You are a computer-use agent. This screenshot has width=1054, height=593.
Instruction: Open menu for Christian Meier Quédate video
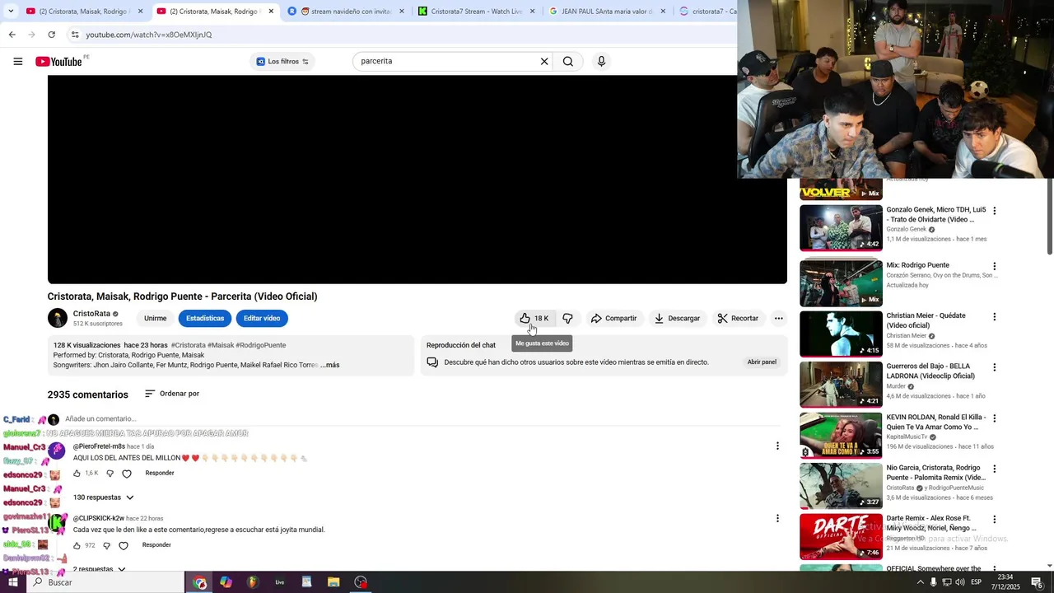pos(995,317)
